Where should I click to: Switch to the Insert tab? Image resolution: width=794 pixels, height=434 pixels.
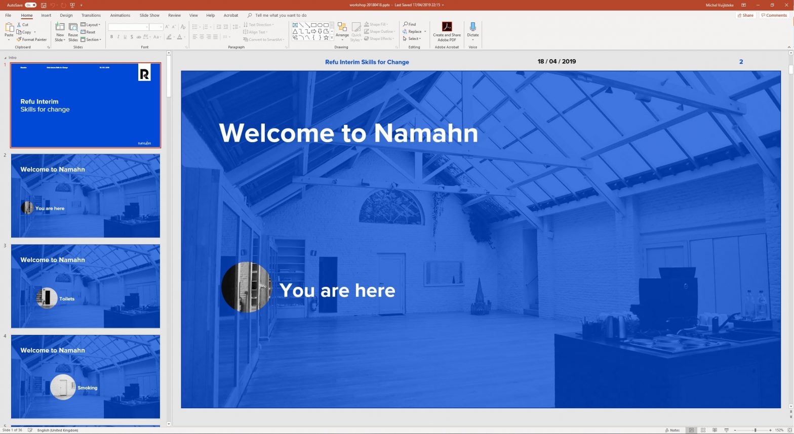pos(46,15)
